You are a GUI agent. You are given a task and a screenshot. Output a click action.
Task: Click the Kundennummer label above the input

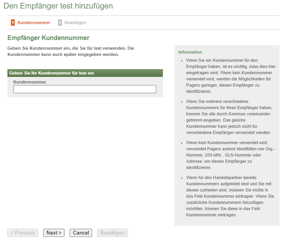click(x=30, y=82)
